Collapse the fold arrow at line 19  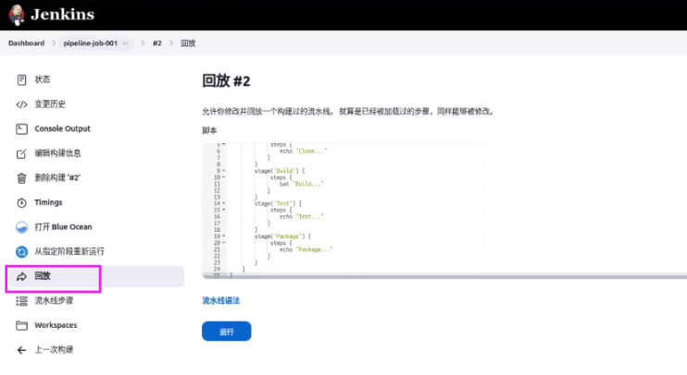[224, 236]
